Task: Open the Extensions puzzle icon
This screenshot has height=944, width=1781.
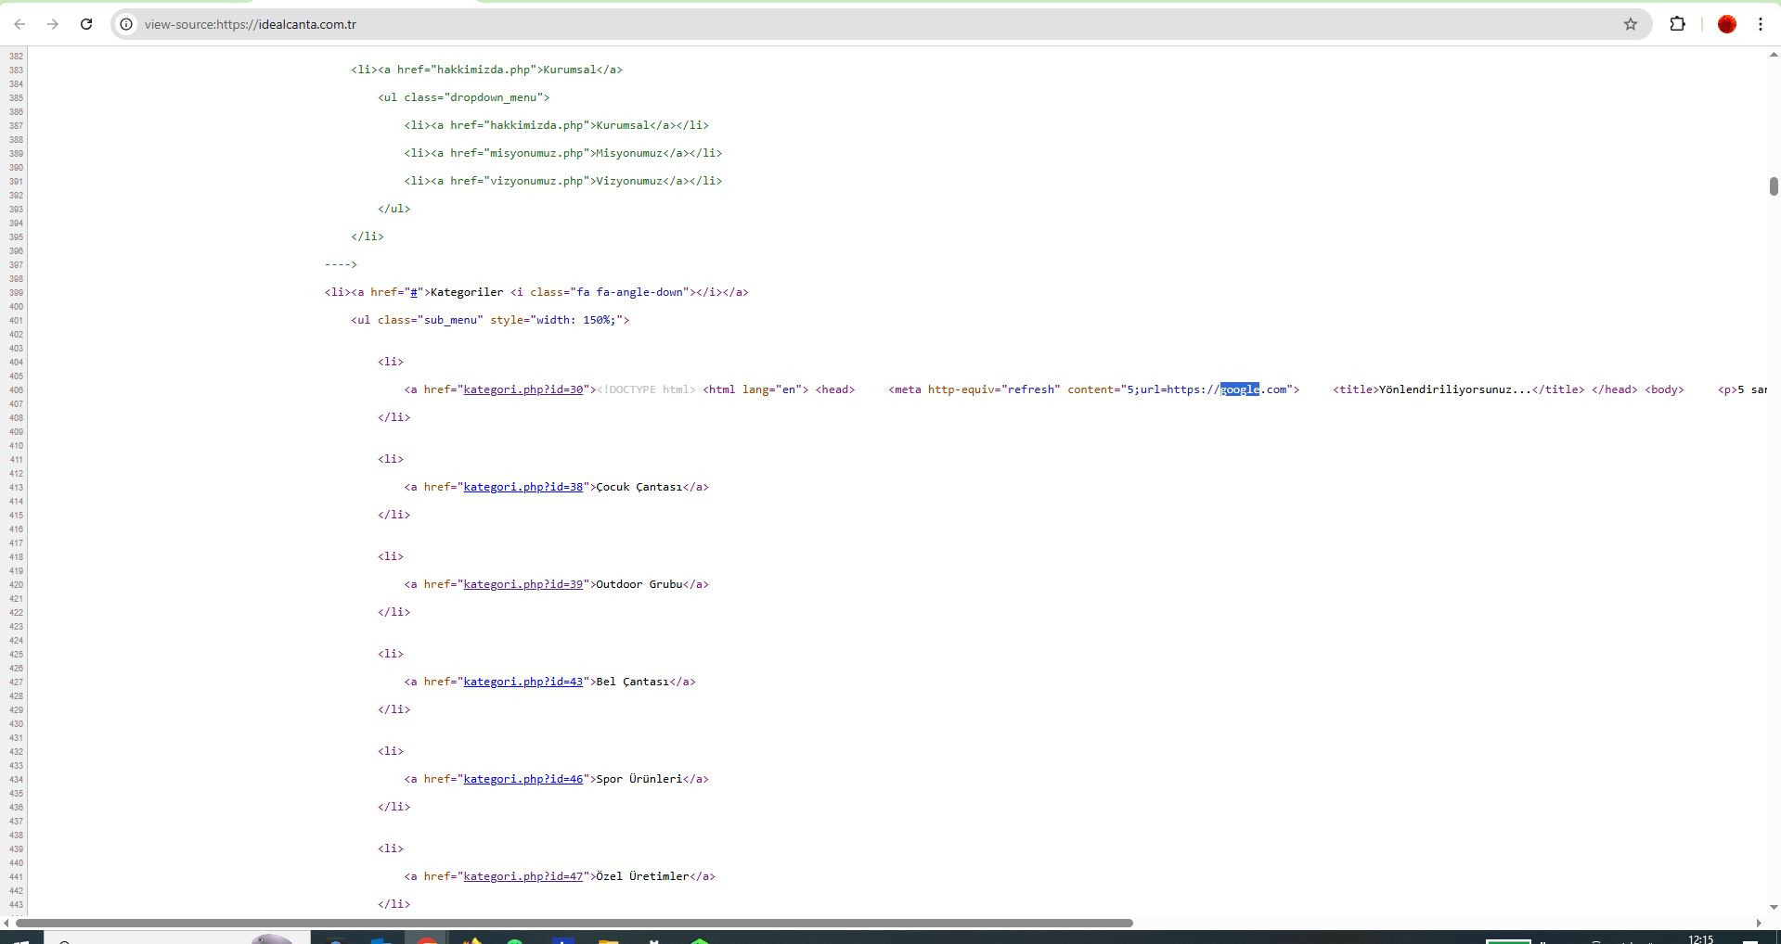Action: [x=1677, y=24]
